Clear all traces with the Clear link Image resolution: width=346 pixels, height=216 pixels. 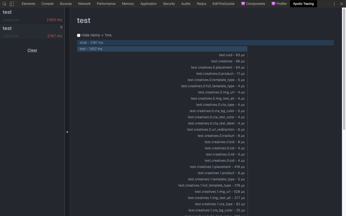32,50
